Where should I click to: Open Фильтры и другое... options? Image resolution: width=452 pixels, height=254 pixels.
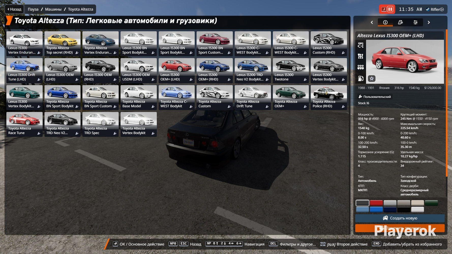[298, 244]
